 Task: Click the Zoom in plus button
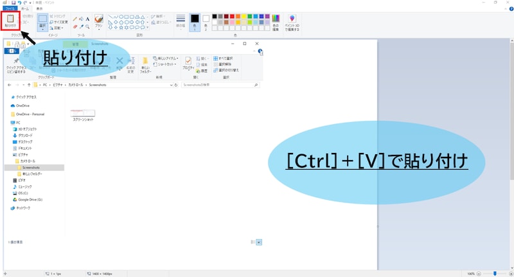point(511,274)
